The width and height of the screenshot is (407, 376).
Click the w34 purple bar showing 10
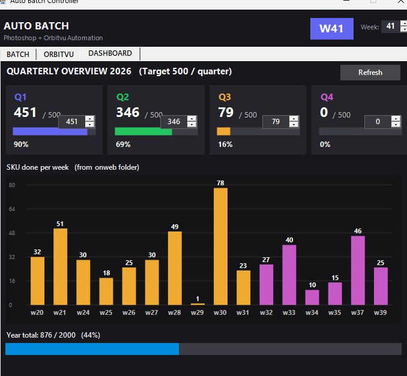coord(312,297)
